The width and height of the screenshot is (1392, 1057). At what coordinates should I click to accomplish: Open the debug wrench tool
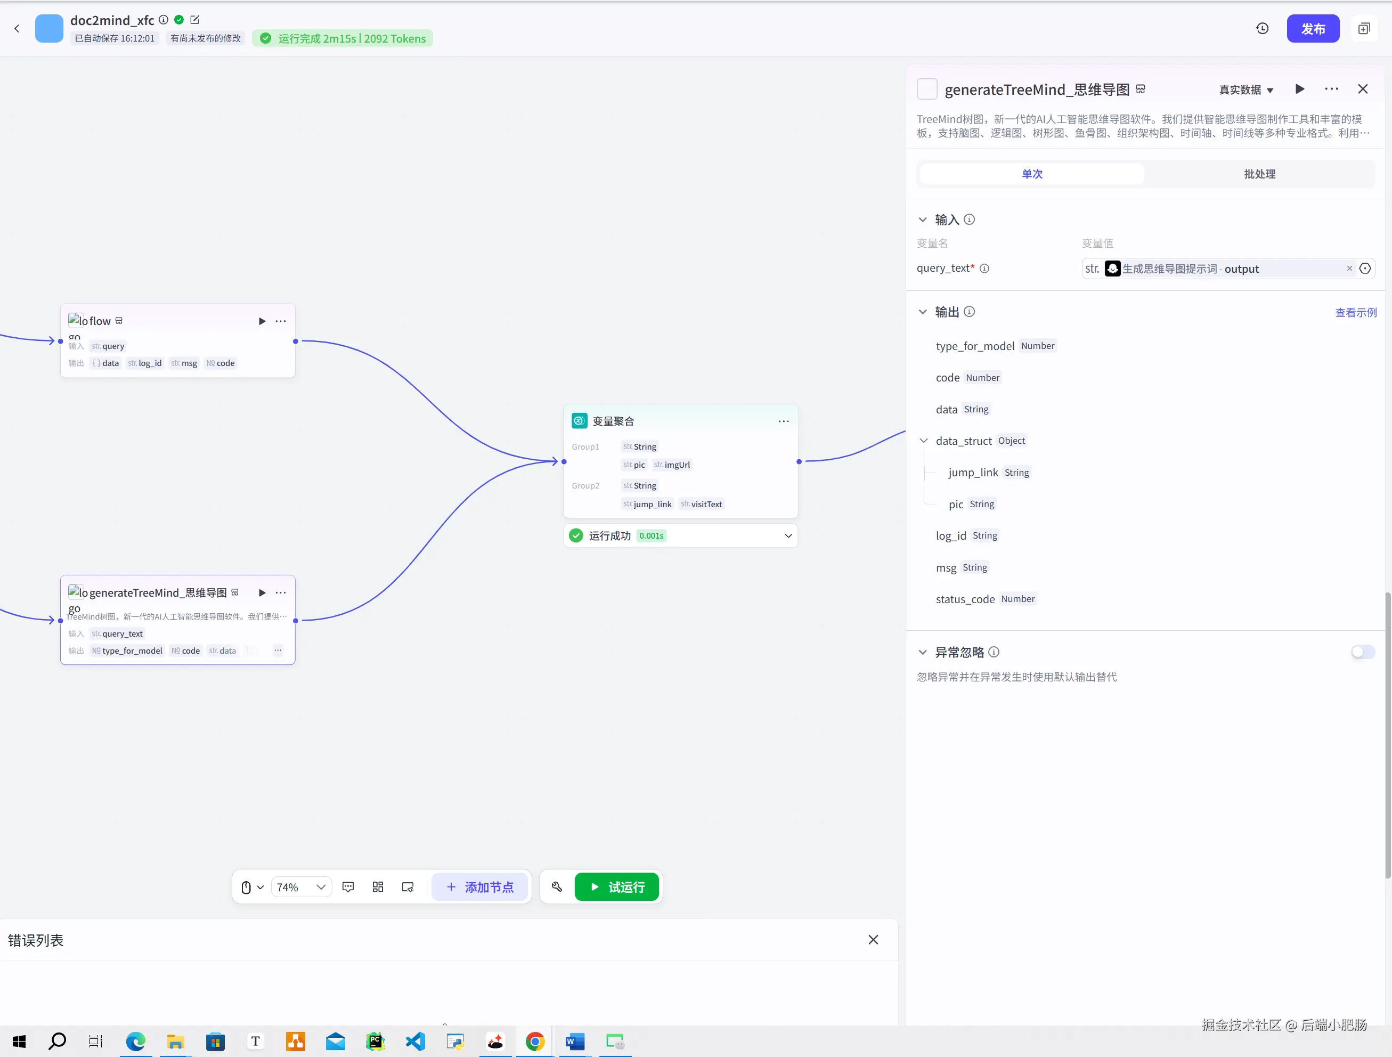(x=556, y=887)
